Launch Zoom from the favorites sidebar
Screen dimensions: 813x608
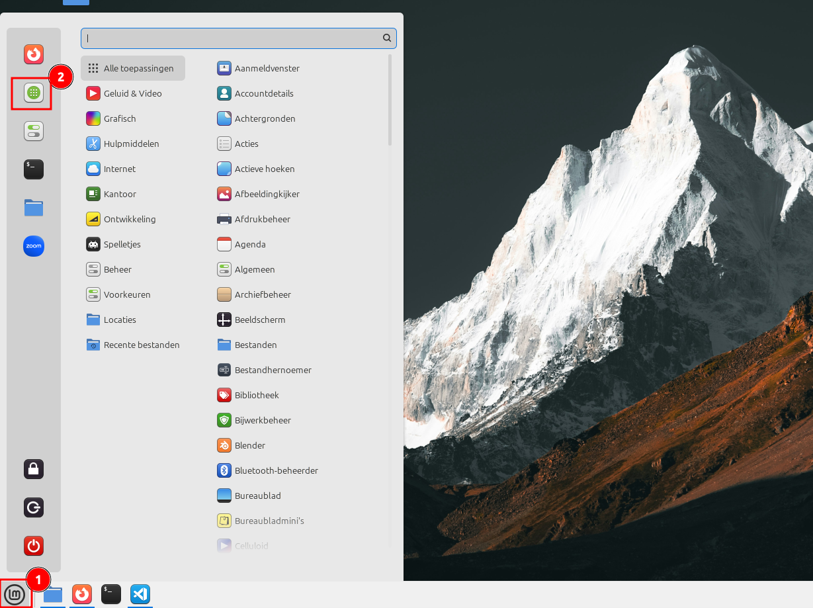click(x=34, y=246)
